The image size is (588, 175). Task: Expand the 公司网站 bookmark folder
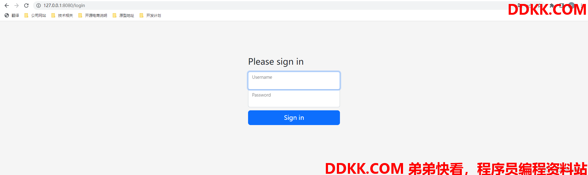coord(35,15)
